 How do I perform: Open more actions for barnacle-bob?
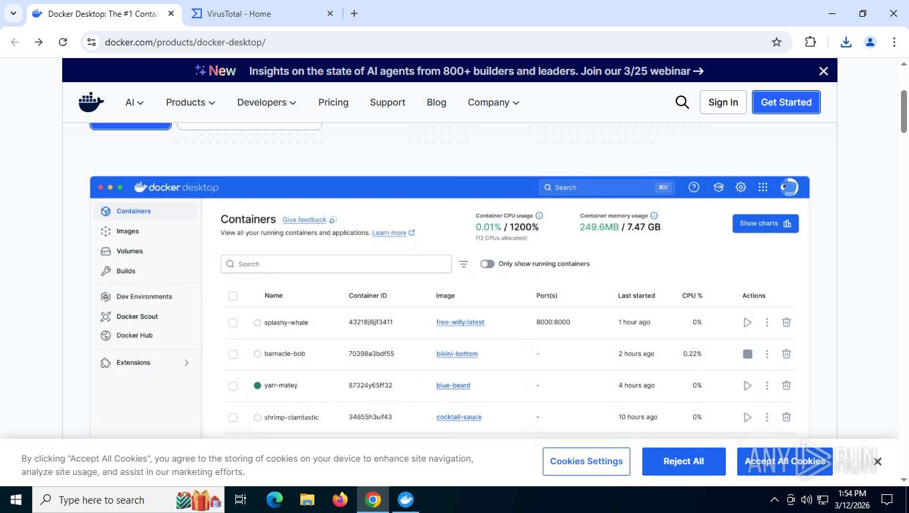(x=767, y=354)
